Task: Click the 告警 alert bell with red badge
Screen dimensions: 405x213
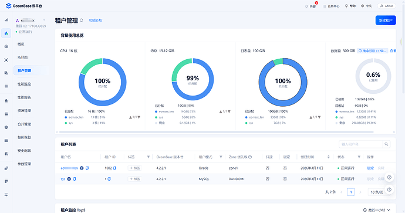Action: tap(311, 6)
